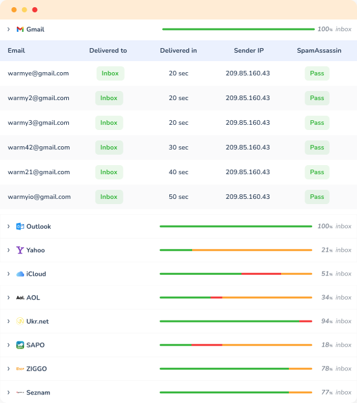
Task: Click the yellow window control dot
Action: [x=25, y=10]
